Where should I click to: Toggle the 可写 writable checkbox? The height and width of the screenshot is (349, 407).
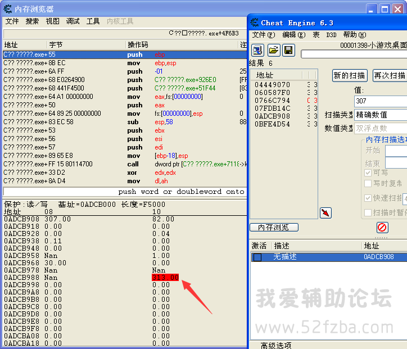(x=368, y=173)
